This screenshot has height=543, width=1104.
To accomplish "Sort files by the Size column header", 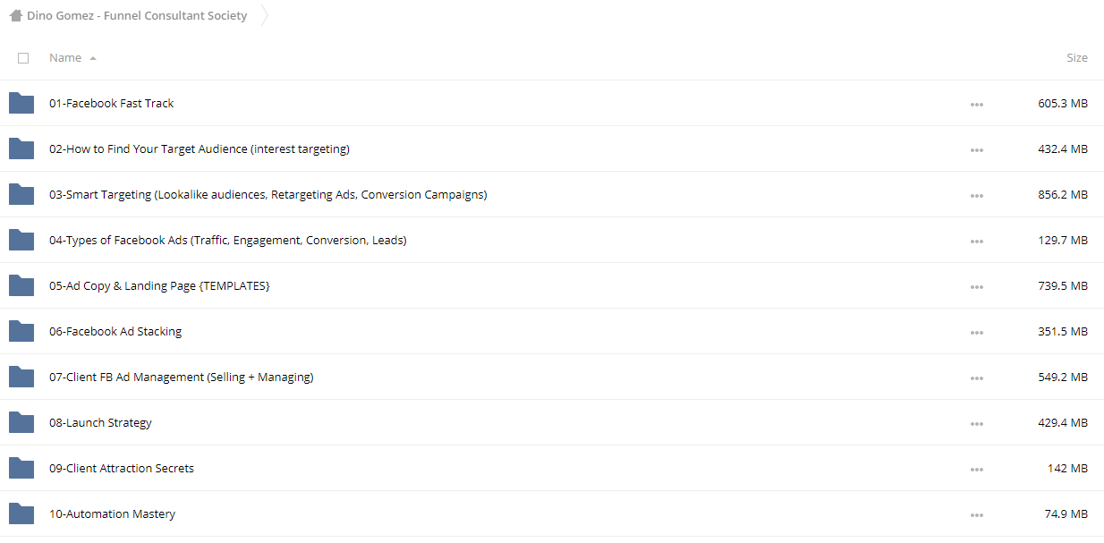I will pyautogui.click(x=1077, y=58).
